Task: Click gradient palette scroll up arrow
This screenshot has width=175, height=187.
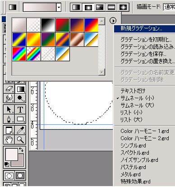Action: tap(102, 22)
